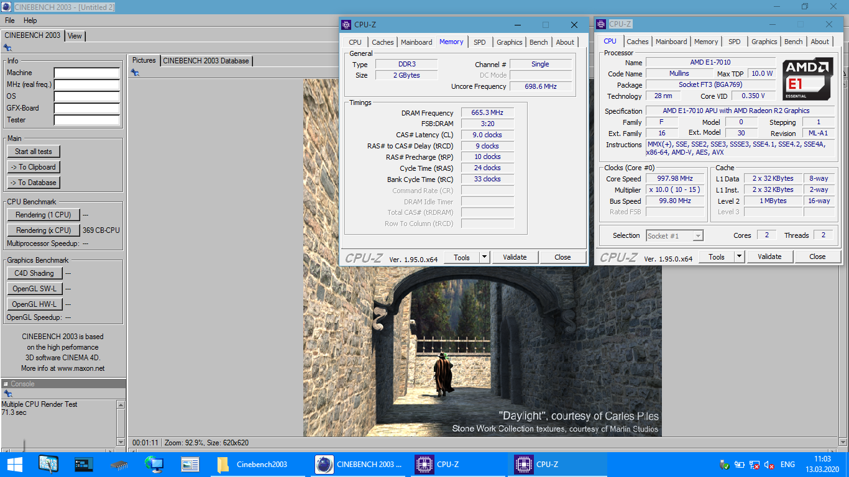The image size is (849, 477).
Task: Click the taskbar clock showing 11:03
Action: tap(822, 460)
